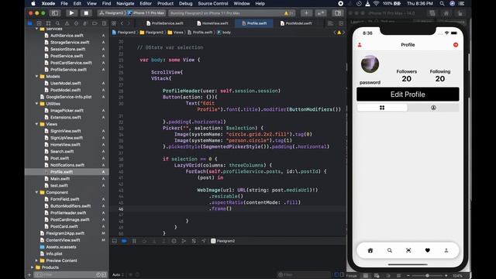Pause program execution in debug bar
The width and height of the screenshot is (496, 279).
[134, 241]
